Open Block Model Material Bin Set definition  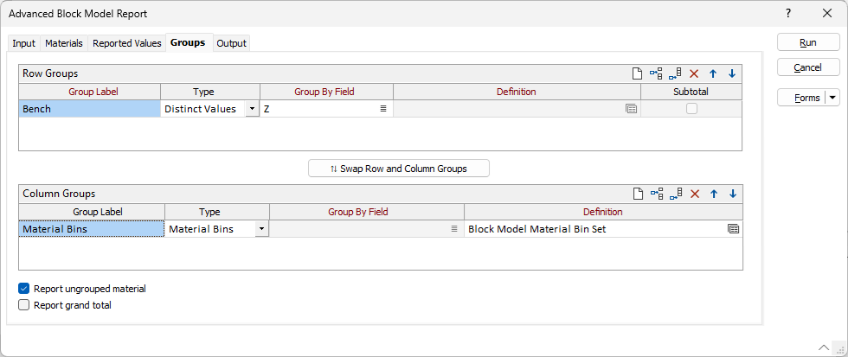pos(733,229)
